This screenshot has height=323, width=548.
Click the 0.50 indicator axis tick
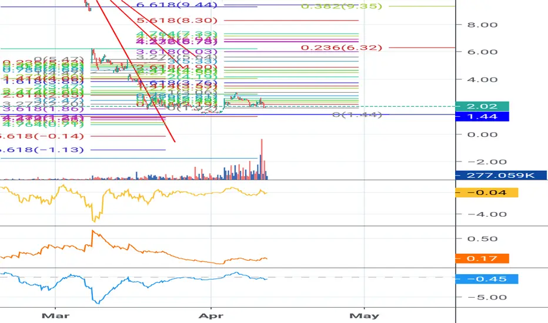(x=482, y=239)
